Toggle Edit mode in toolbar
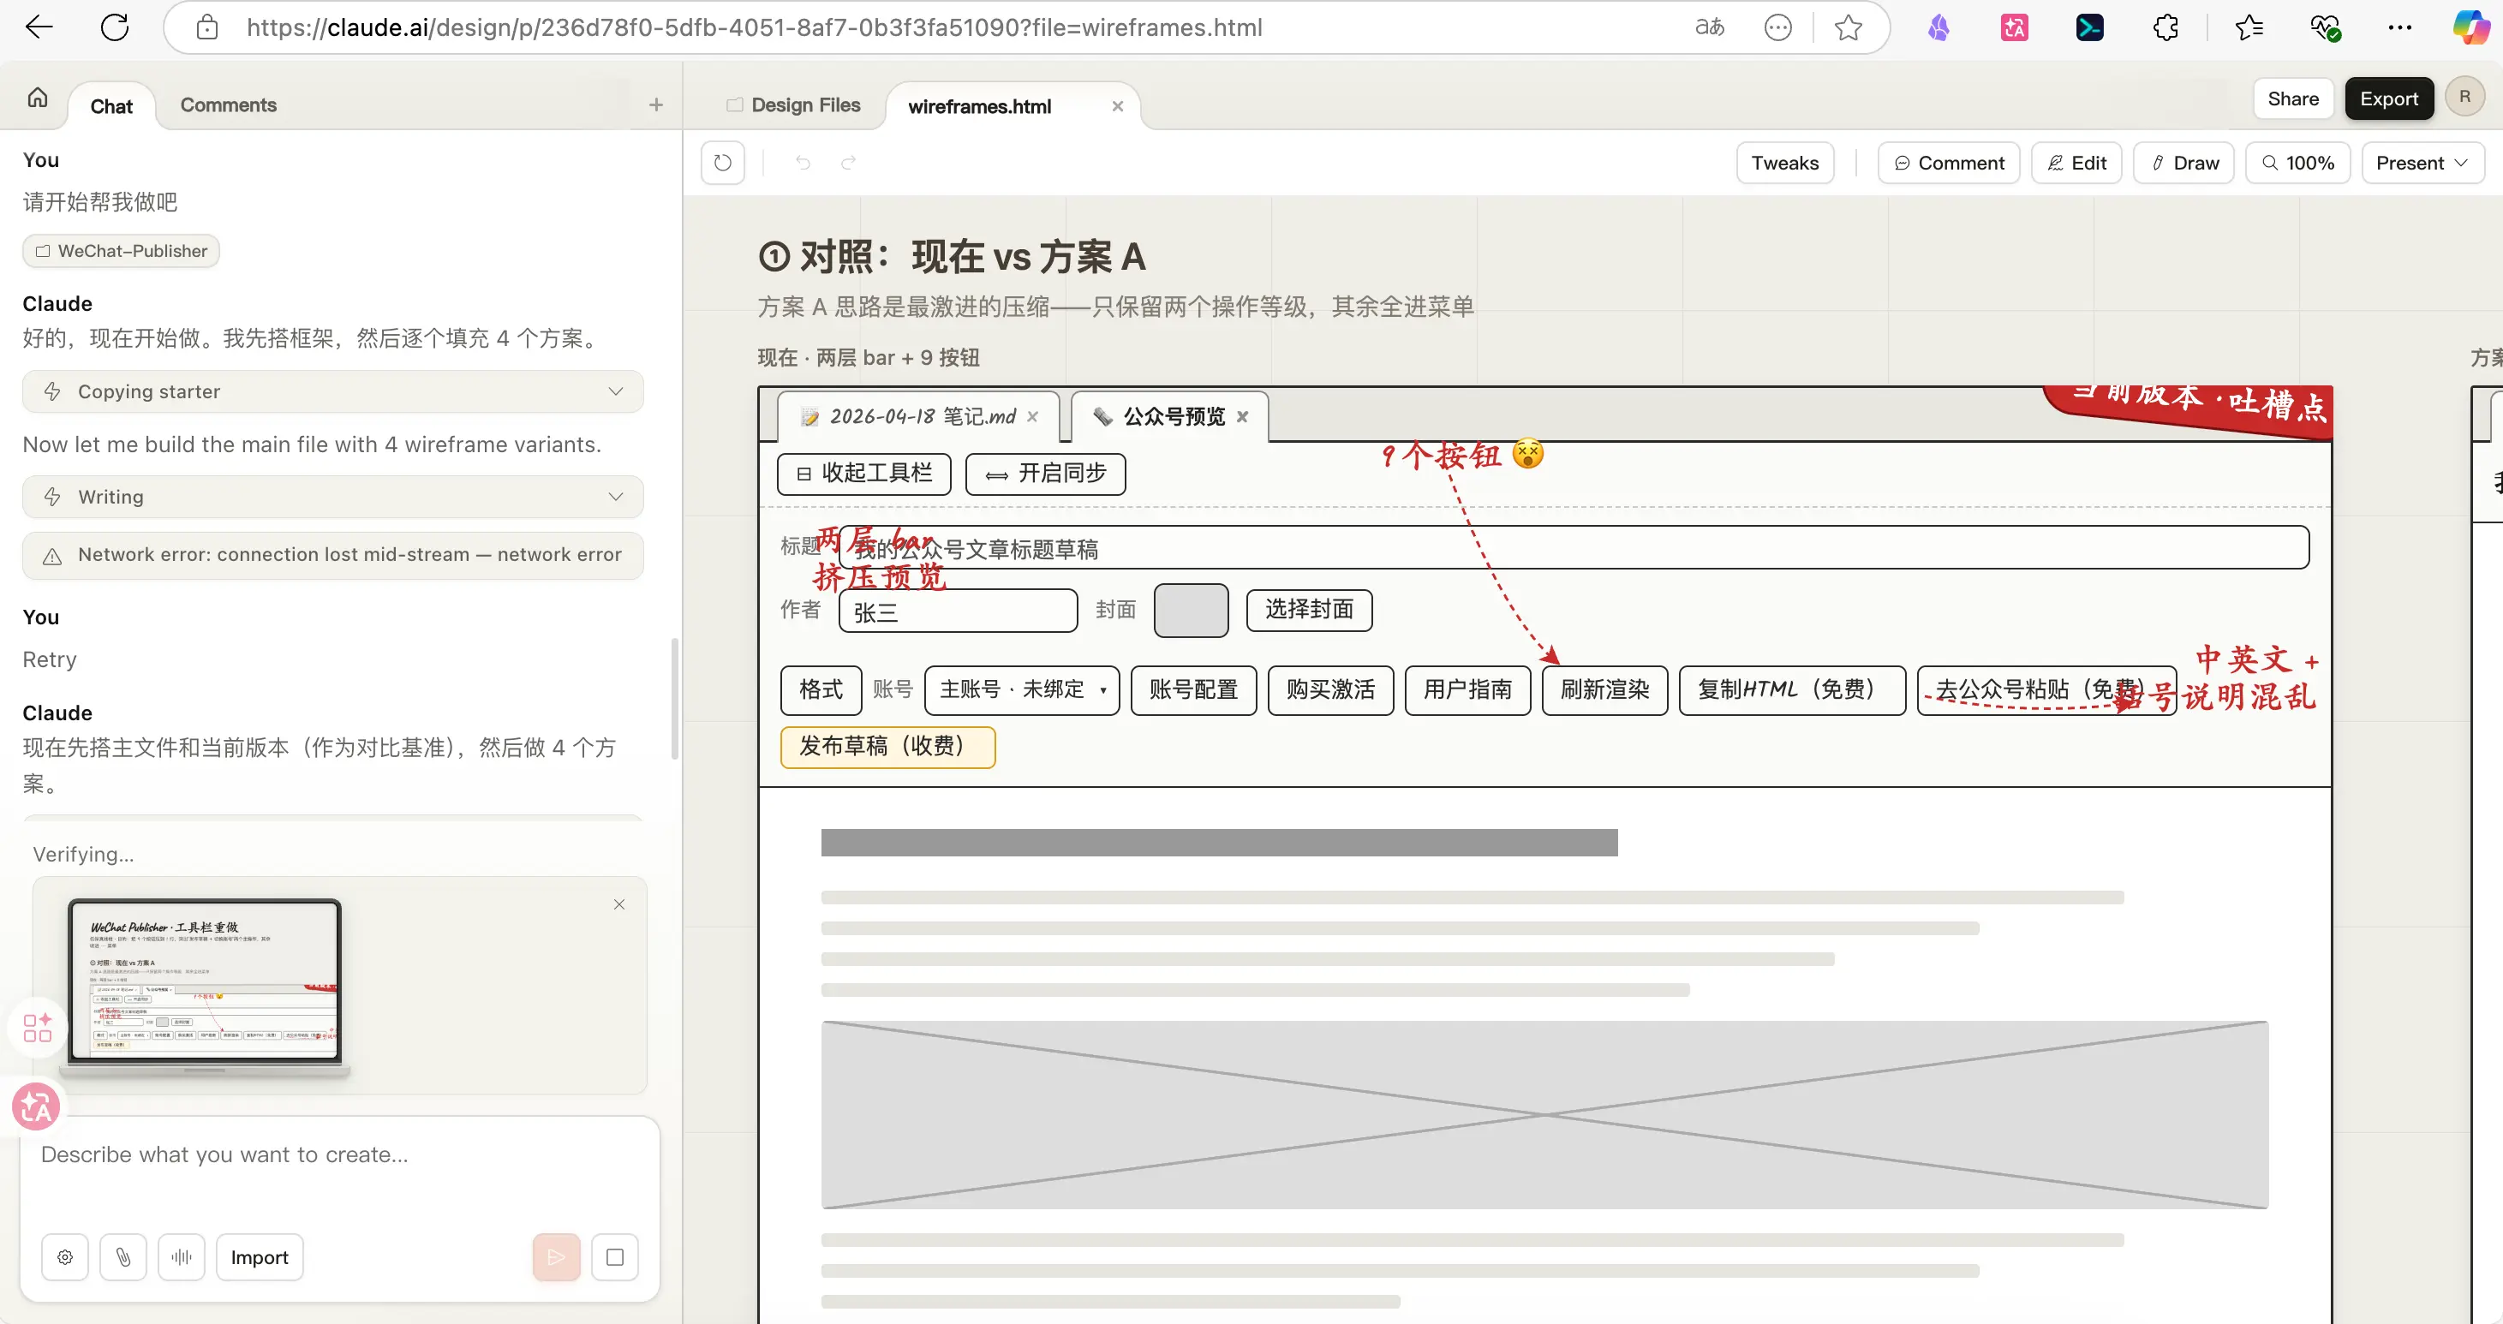The image size is (2503, 1324). coord(2076,162)
